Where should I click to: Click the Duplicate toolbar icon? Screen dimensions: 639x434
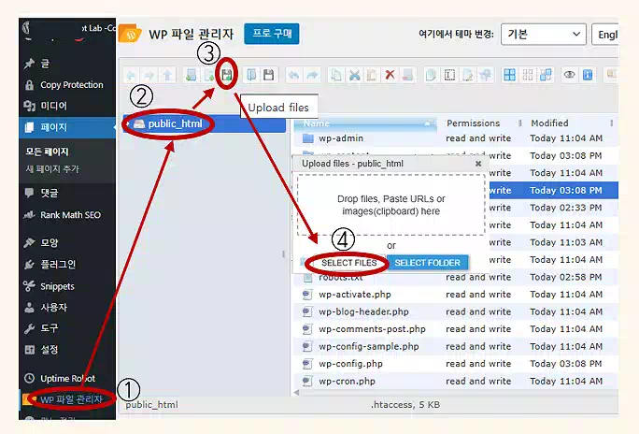tap(432, 75)
